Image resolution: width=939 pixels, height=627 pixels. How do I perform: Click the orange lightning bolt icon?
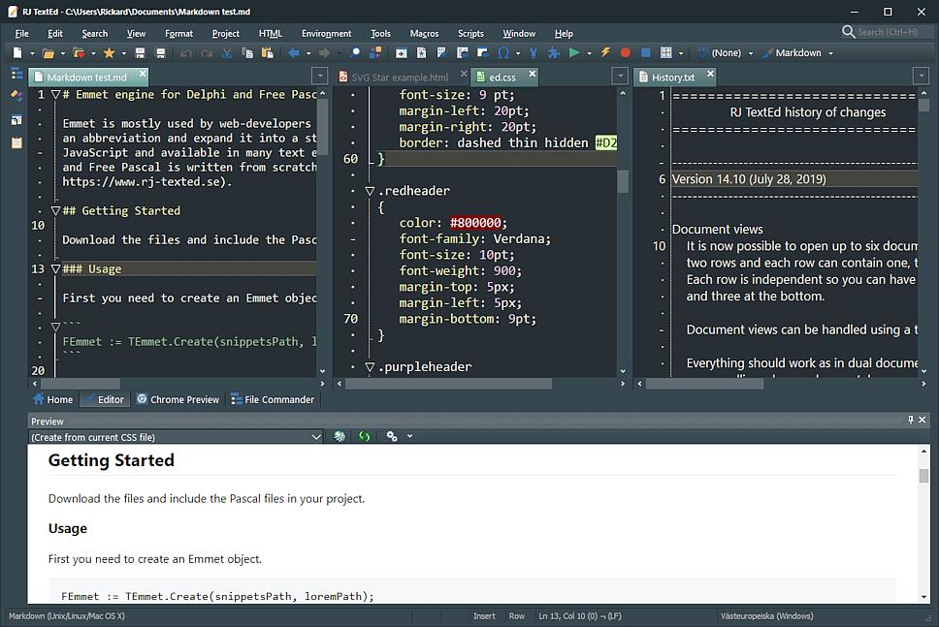(x=605, y=53)
